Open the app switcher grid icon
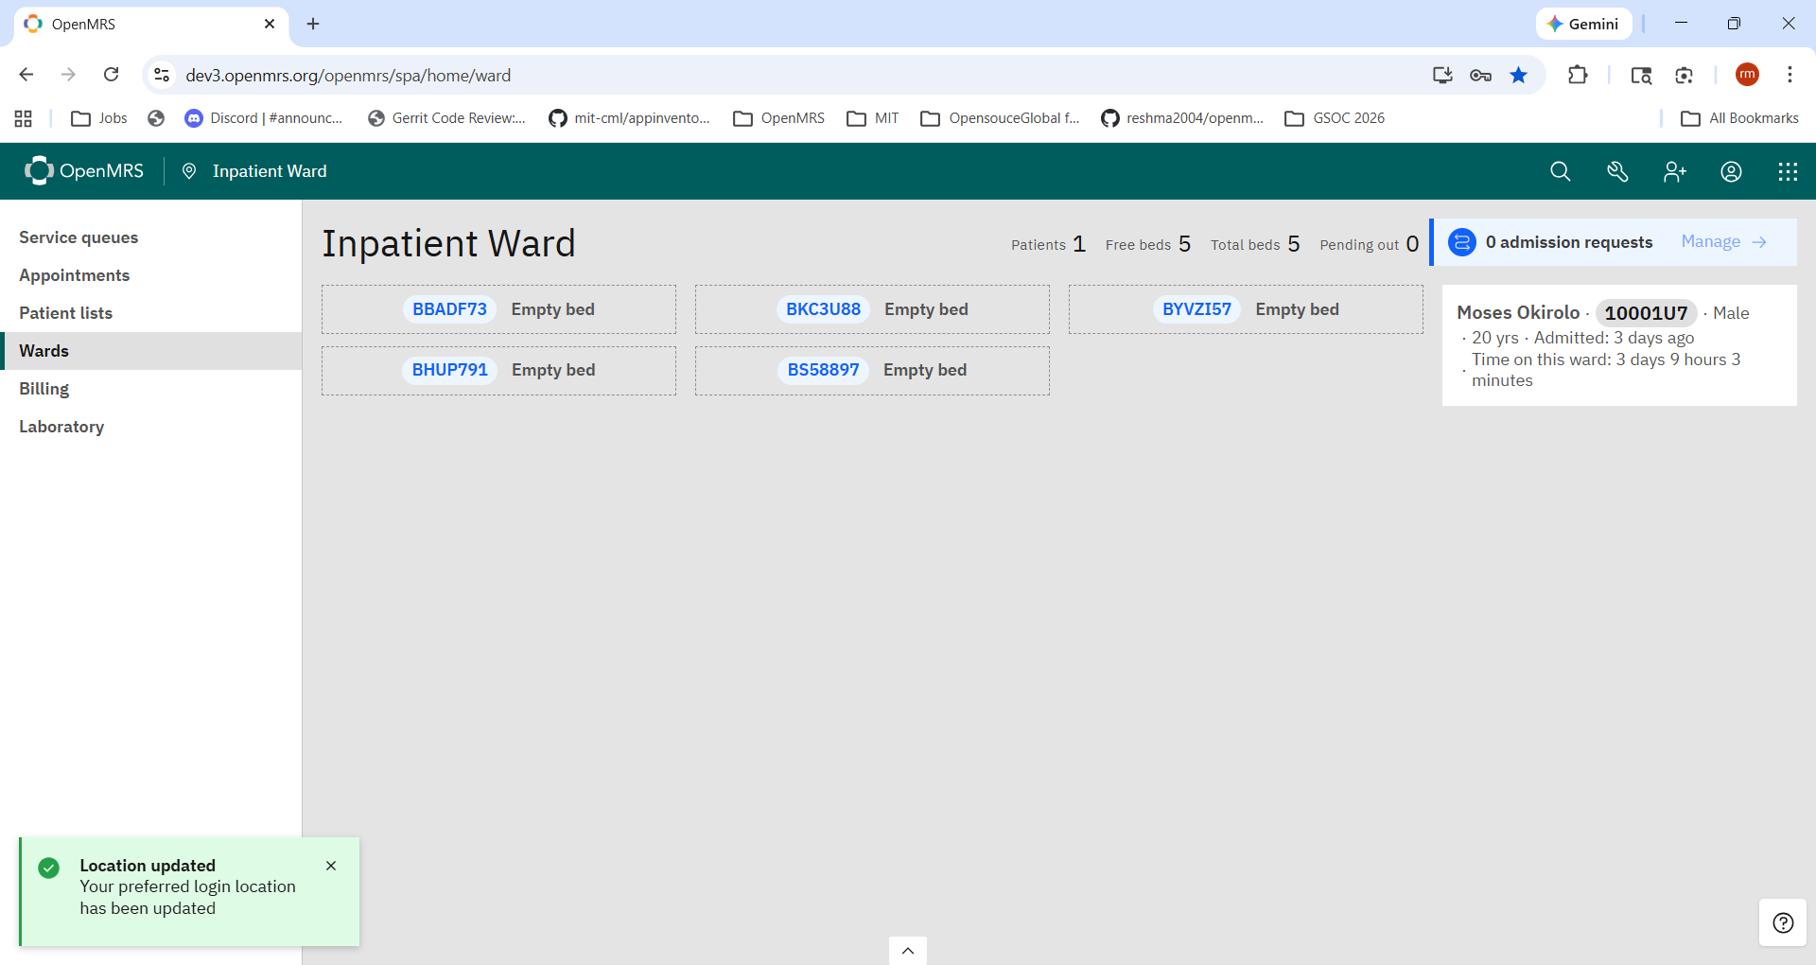1816x965 pixels. tap(1788, 171)
